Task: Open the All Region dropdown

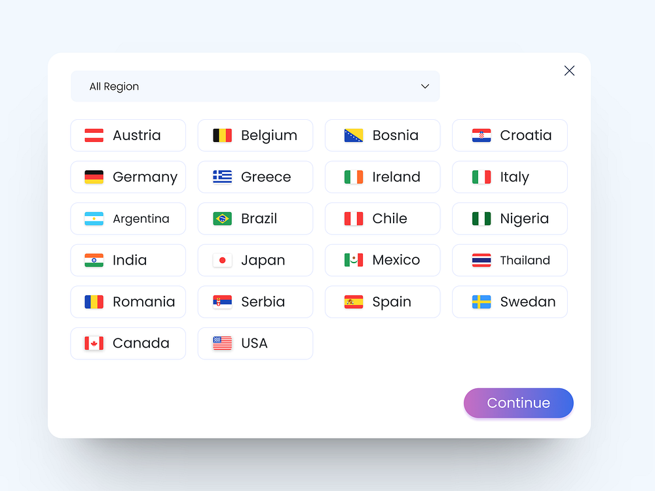Action: coord(255,86)
